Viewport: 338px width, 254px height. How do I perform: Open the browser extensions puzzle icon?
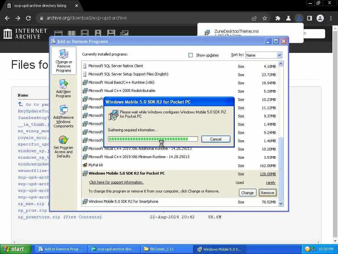point(278,19)
